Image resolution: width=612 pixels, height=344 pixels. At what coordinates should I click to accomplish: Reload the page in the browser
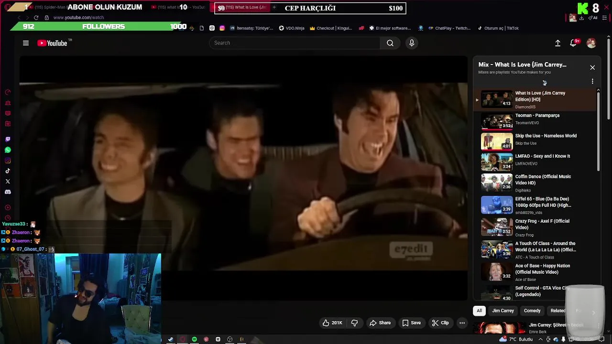(36, 18)
